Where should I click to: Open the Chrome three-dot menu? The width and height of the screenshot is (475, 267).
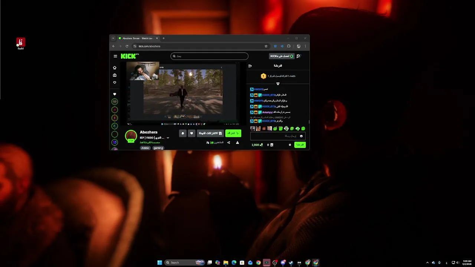[x=305, y=46]
